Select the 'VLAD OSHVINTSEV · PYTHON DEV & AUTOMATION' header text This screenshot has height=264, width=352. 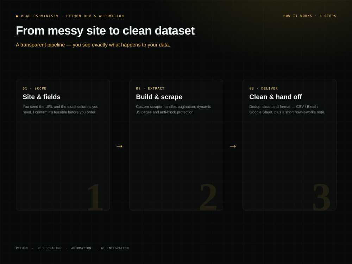point(72,16)
